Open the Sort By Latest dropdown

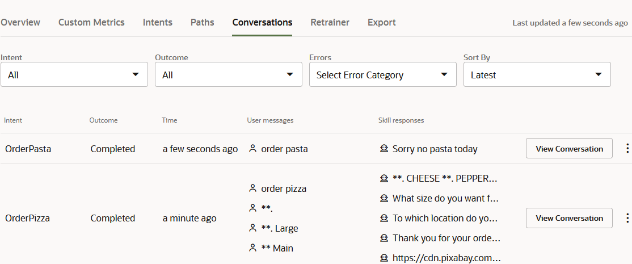537,75
